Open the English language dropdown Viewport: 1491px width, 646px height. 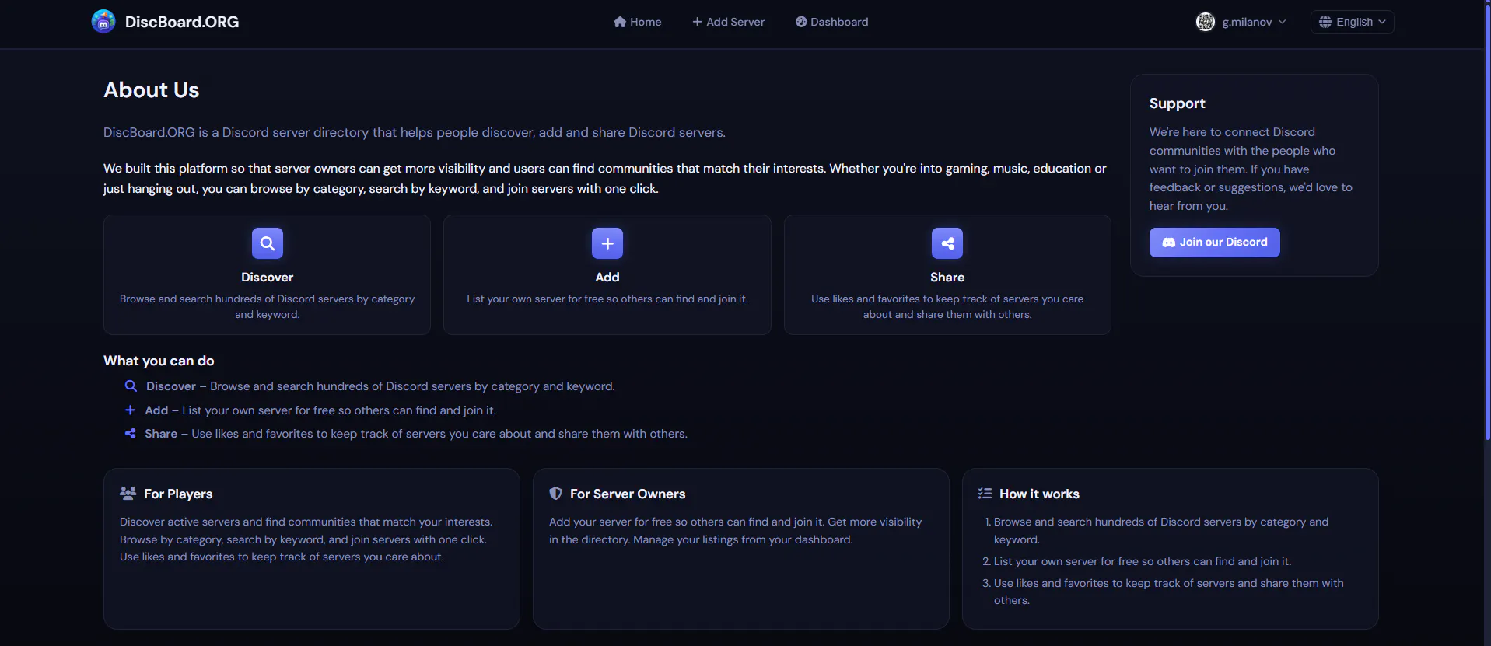point(1353,22)
